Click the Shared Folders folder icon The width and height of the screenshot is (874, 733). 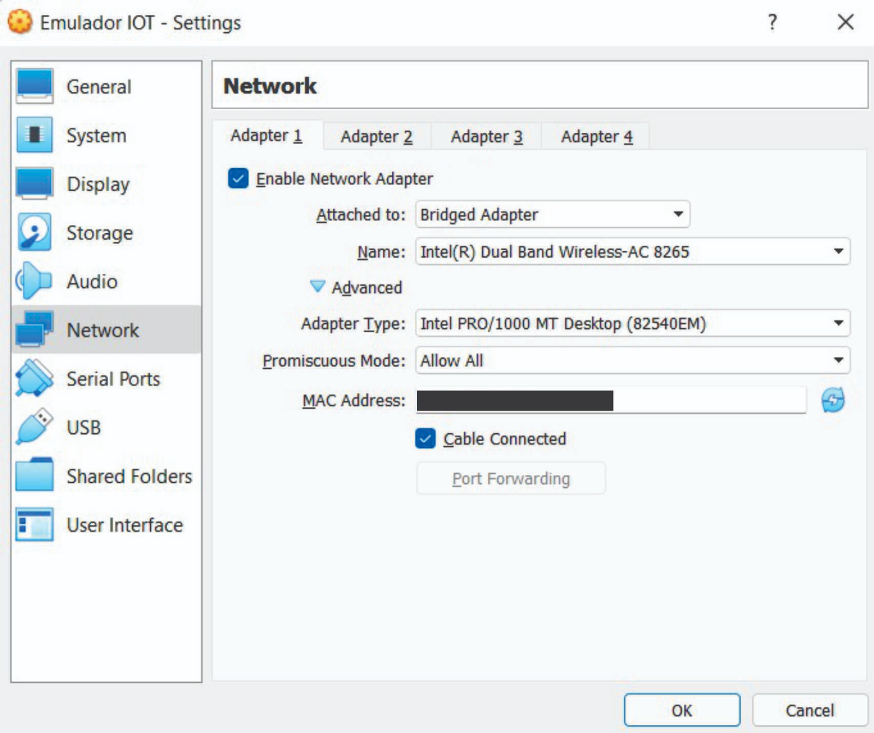click(x=34, y=475)
